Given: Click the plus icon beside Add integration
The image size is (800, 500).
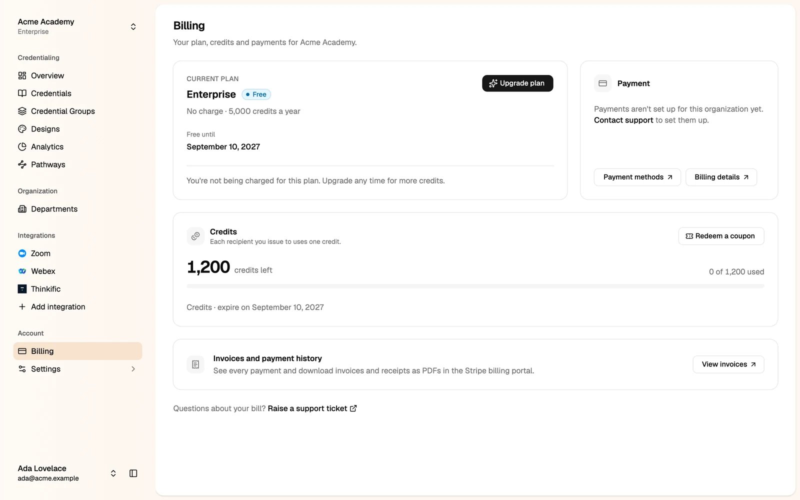Looking at the screenshot, I should coord(22,306).
